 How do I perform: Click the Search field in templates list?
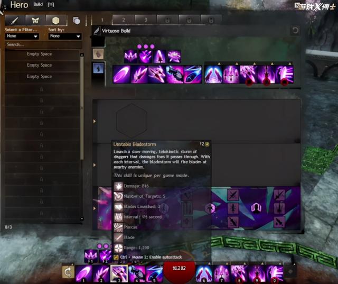tap(43, 44)
